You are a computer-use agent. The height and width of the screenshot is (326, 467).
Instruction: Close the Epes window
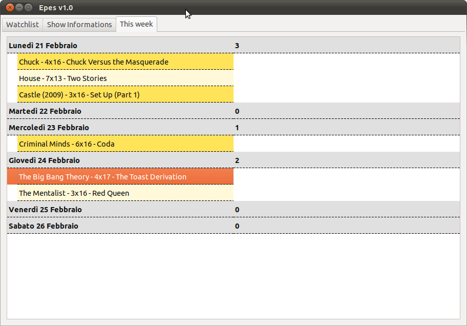(10, 8)
